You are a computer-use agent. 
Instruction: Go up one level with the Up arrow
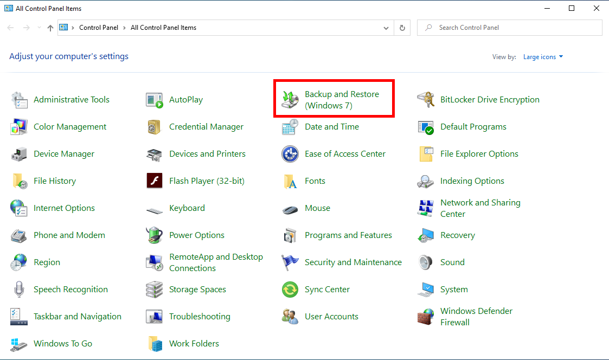tap(50, 28)
